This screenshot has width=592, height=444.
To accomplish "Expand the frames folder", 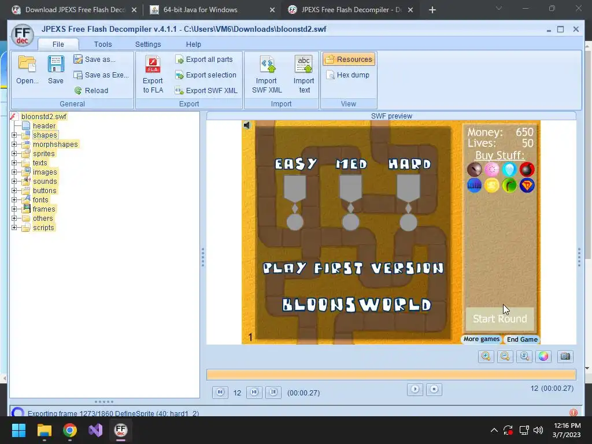I will pyautogui.click(x=14, y=209).
